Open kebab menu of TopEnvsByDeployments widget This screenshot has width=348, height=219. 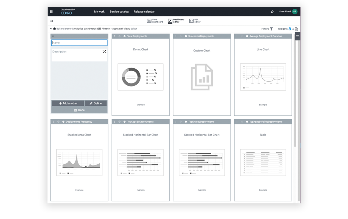click(176, 122)
